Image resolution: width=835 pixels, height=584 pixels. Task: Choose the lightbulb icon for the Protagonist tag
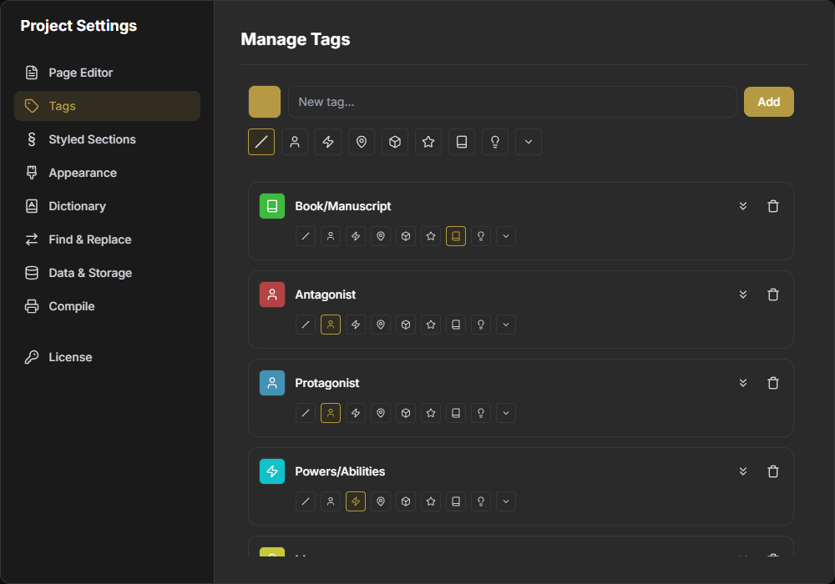pyautogui.click(x=480, y=413)
